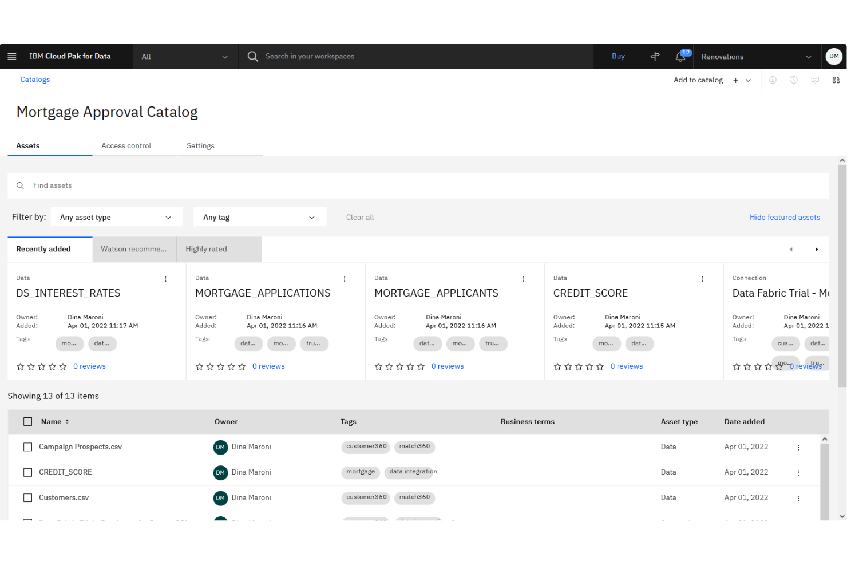Click match360 tag in Customers.csv row
The height and width of the screenshot is (565, 847).
(414, 498)
